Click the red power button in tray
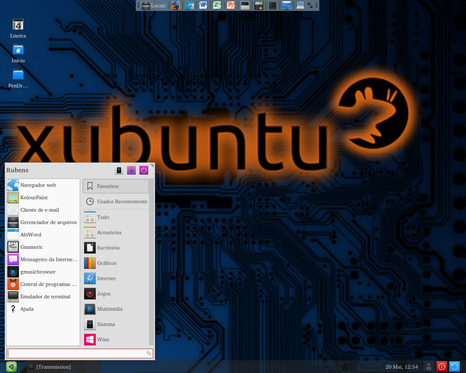 click(442, 366)
